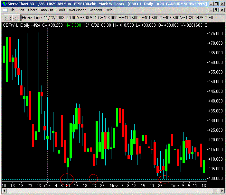This screenshot has height=195, width=226.
Task: Restore the inner chart document window
Action: 216,10
